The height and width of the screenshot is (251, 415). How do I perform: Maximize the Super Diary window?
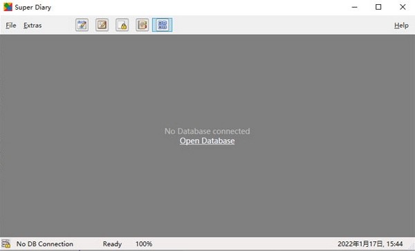click(378, 7)
